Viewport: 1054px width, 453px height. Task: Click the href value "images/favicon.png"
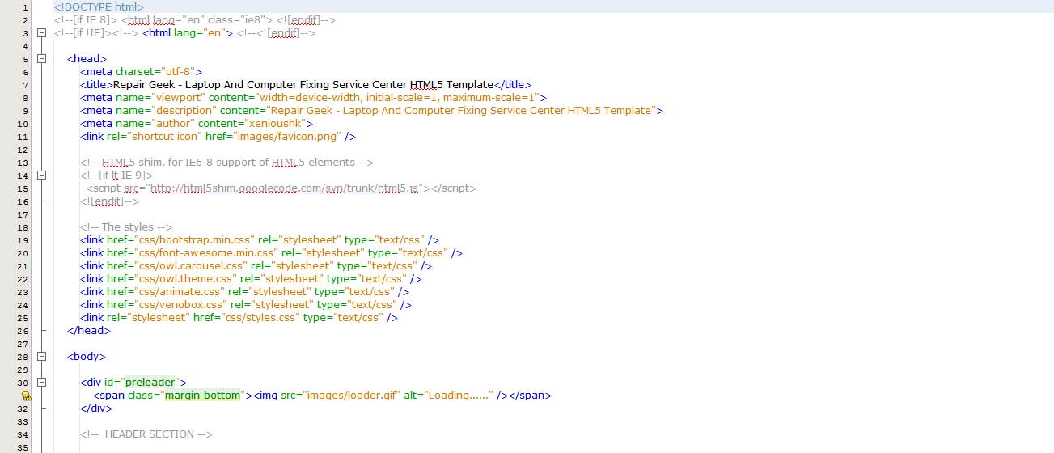coord(286,137)
